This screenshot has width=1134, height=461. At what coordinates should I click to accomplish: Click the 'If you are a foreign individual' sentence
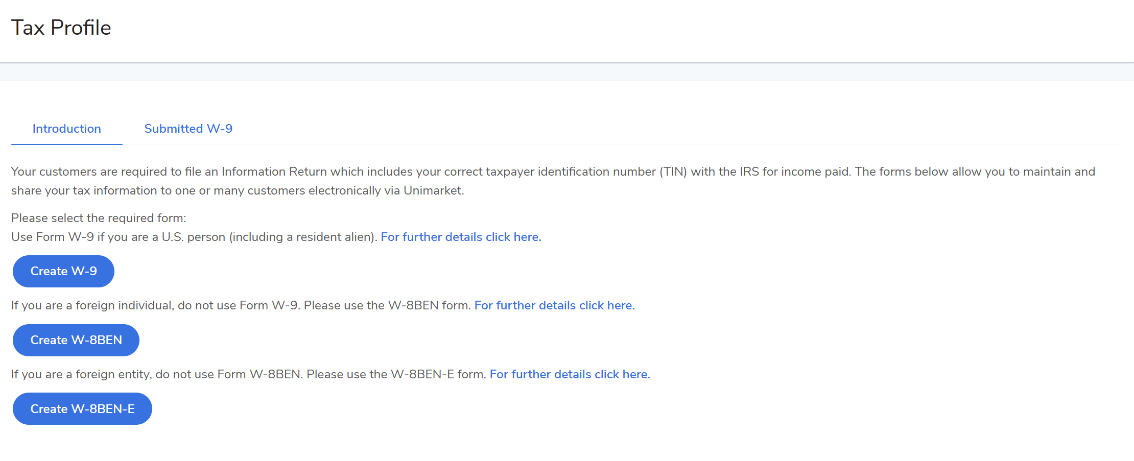coord(240,305)
